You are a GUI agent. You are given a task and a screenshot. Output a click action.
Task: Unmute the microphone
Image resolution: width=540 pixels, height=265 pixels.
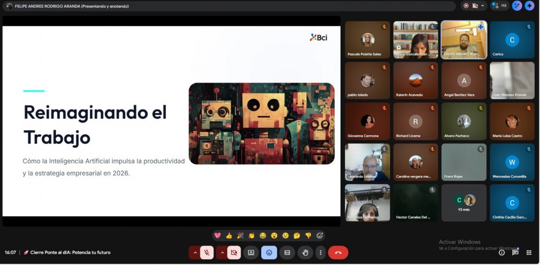click(x=207, y=252)
